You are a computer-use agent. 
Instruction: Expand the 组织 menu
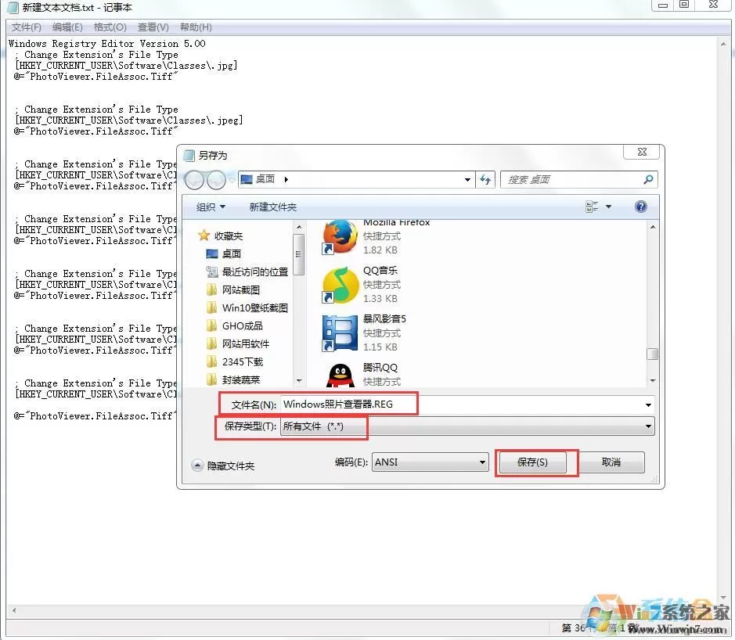(x=211, y=207)
